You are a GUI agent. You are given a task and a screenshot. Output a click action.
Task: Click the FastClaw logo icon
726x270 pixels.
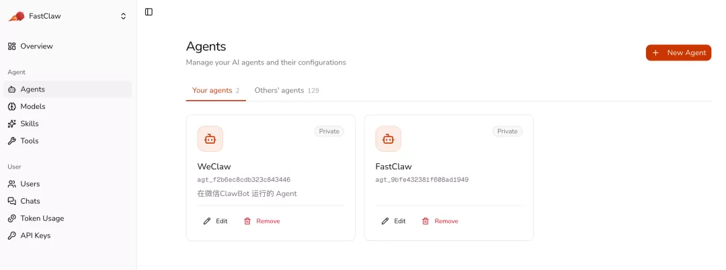tap(16, 16)
